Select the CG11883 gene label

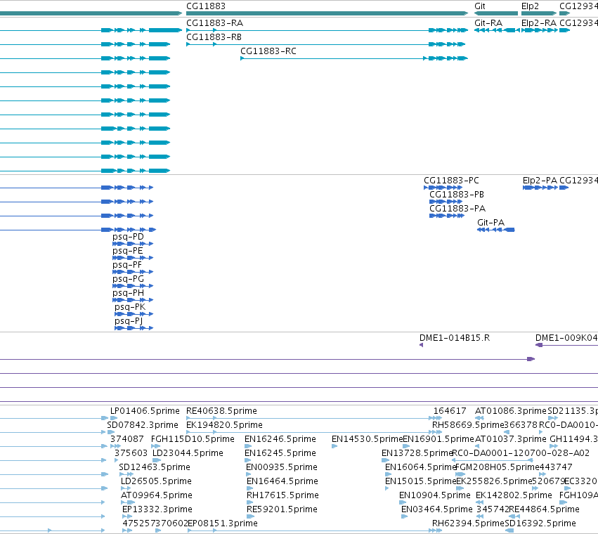coord(206,6)
